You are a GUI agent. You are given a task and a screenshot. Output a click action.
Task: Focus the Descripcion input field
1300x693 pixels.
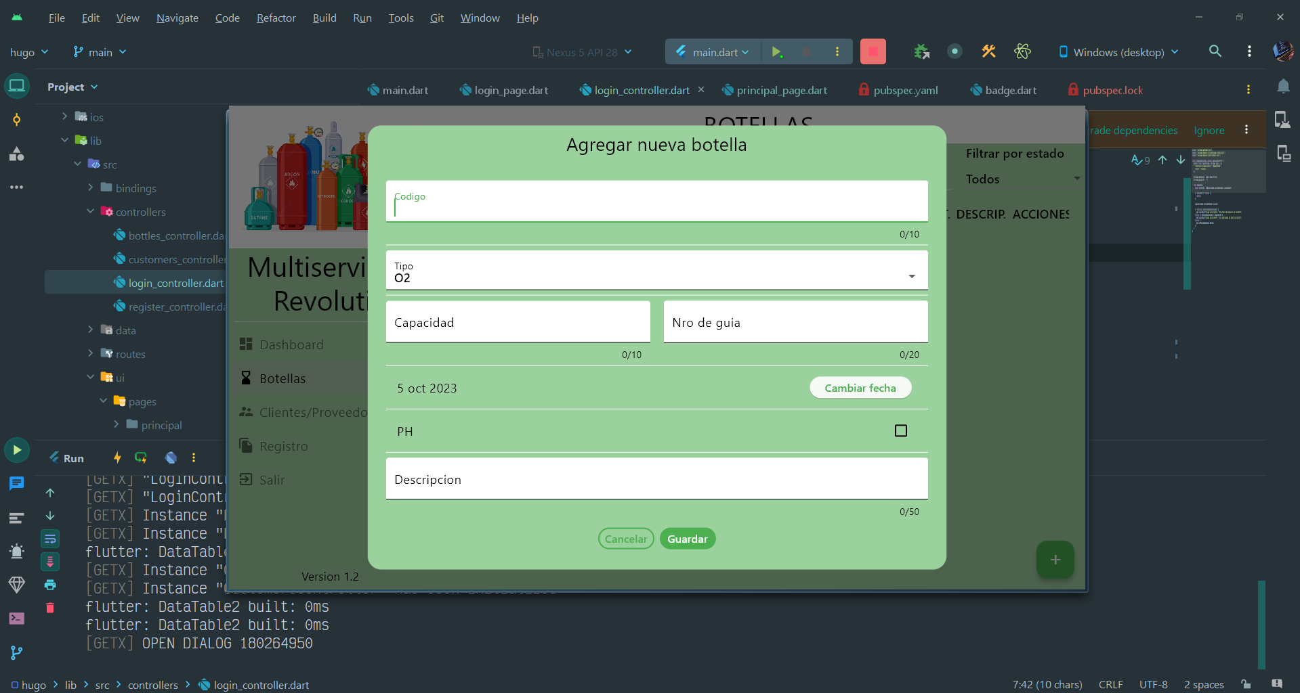click(656, 479)
